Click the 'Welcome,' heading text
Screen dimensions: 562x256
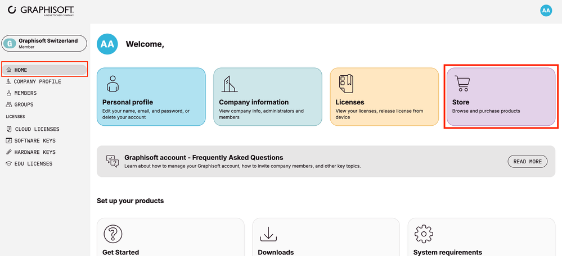145,44
